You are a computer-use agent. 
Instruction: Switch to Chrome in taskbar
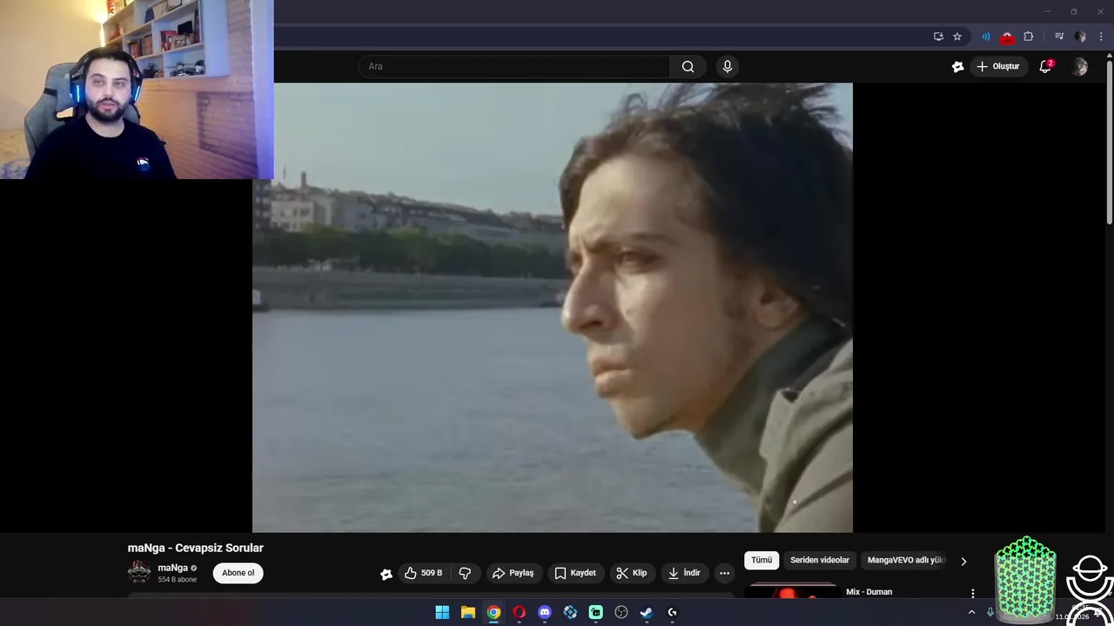point(493,612)
